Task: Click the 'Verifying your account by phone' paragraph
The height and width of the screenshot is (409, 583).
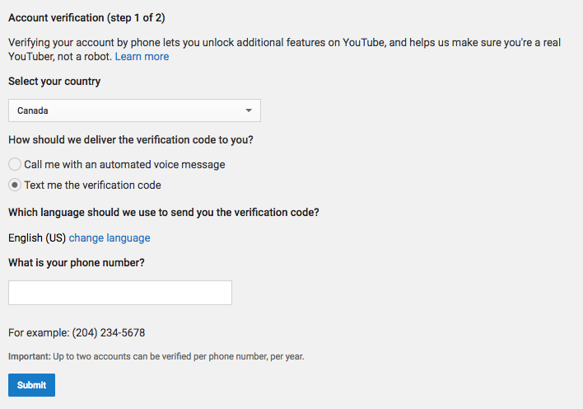Action: pos(284,49)
